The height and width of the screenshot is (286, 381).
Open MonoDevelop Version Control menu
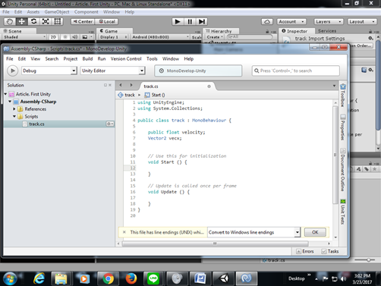tap(126, 58)
